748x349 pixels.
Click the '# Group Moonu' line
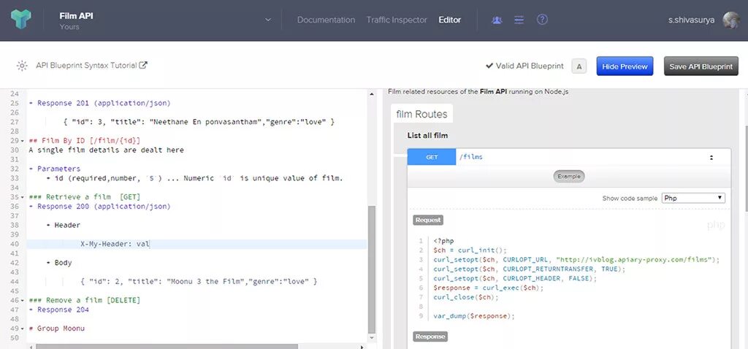click(57, 329)
